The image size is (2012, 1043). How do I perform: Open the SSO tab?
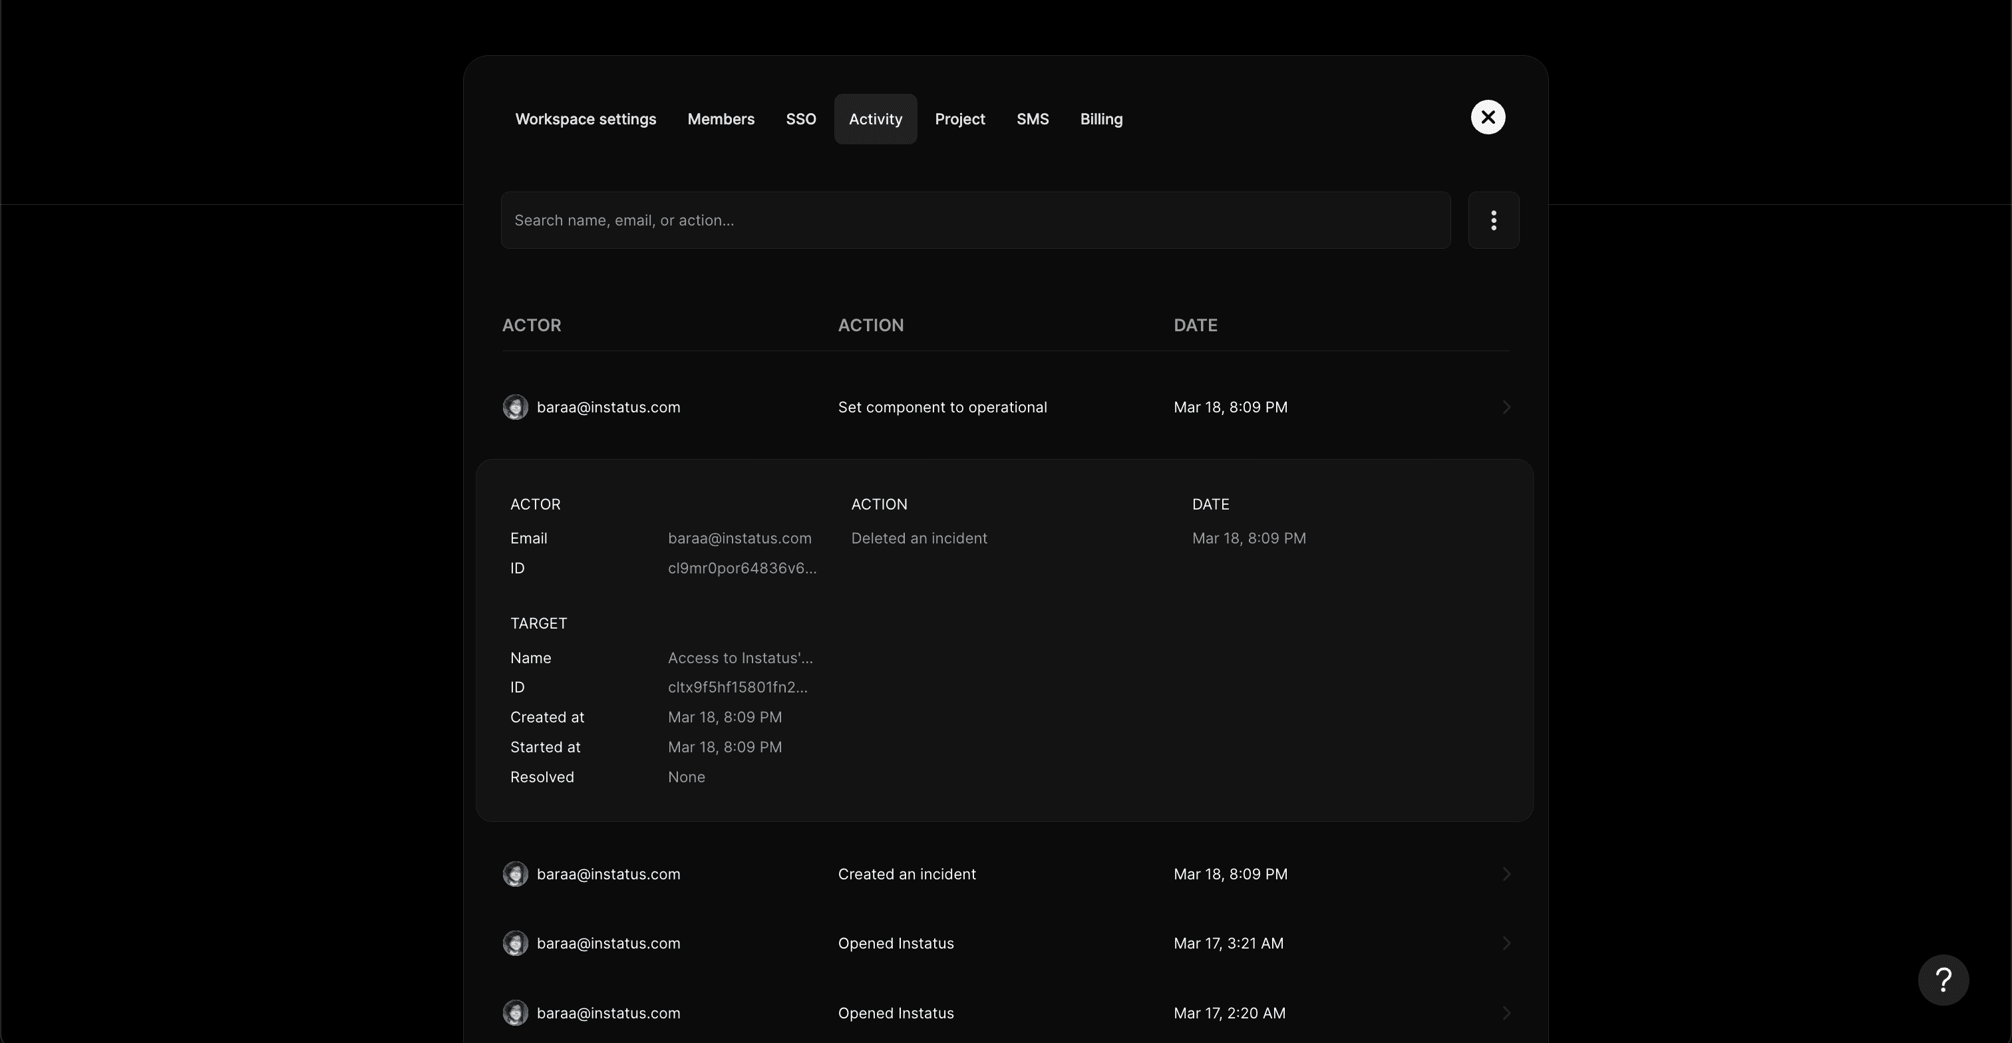click(800, 118)
